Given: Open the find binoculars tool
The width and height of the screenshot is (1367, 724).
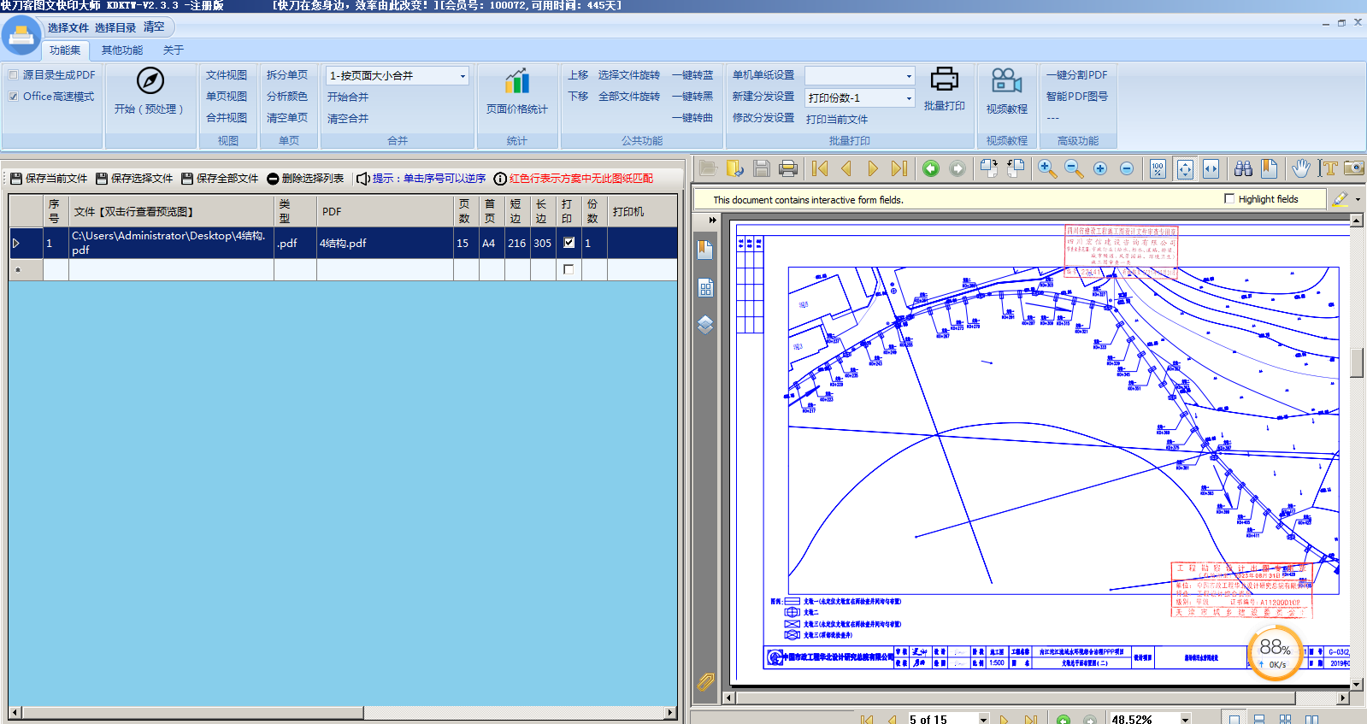Looking at the screenshot, I should pyautogui.click(x=1243, y=169).
